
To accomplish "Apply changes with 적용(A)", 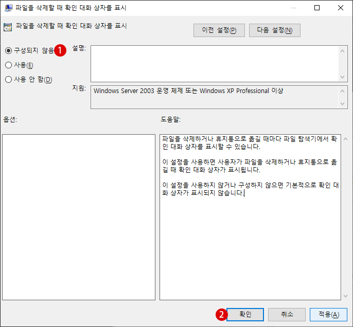I will pos(328,314).
